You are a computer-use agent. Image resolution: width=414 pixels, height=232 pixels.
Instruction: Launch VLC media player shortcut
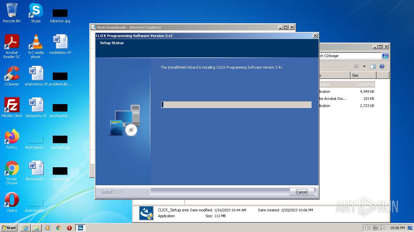click(36, 46)
